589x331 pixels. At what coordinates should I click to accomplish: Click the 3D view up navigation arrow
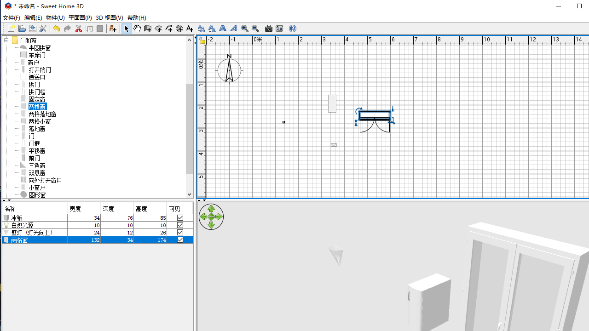coord(211,209)
